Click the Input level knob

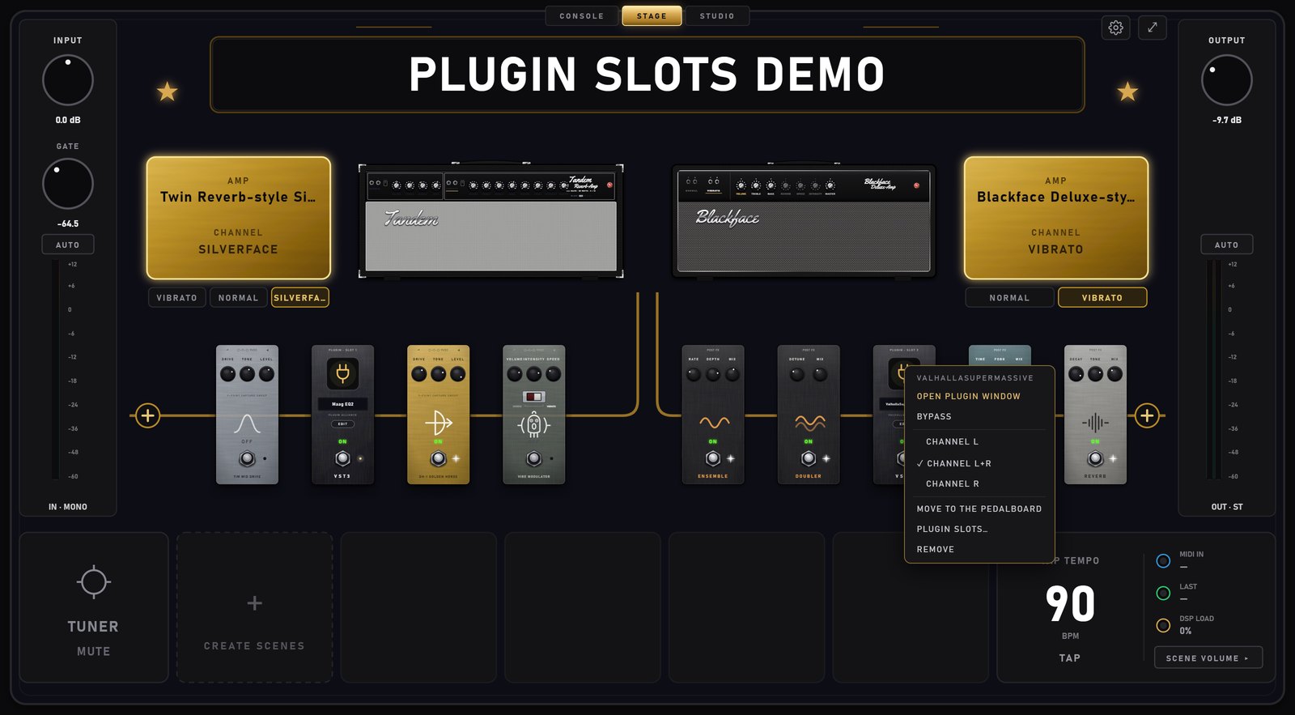[x=68, y=80]
